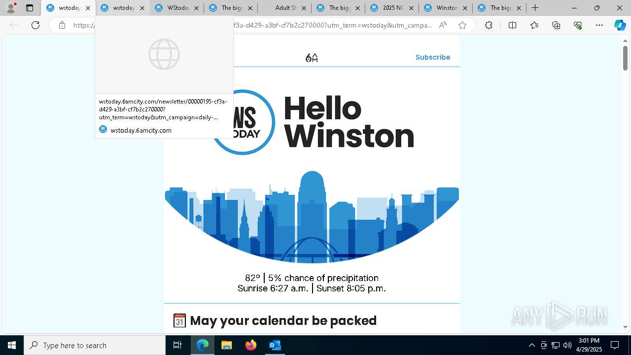Click the Winston skyline banner image

pos(312,217)
